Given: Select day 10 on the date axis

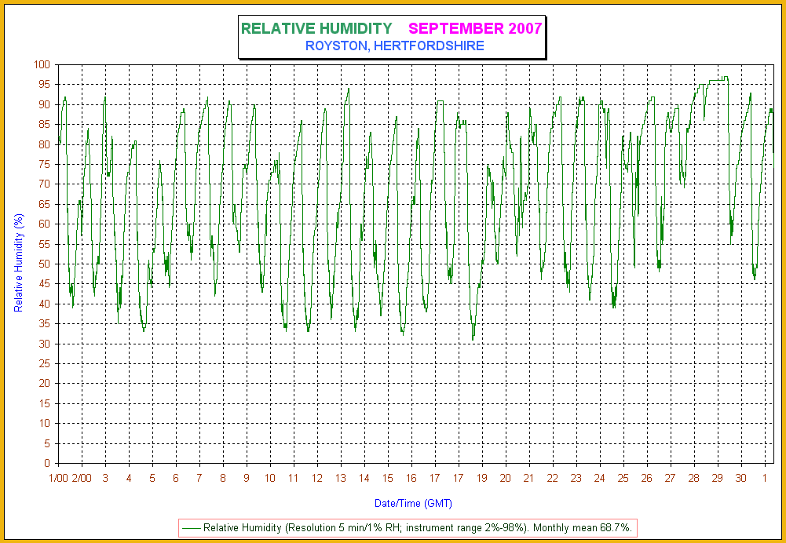Looking at the screenshot, I should point(270,478).
